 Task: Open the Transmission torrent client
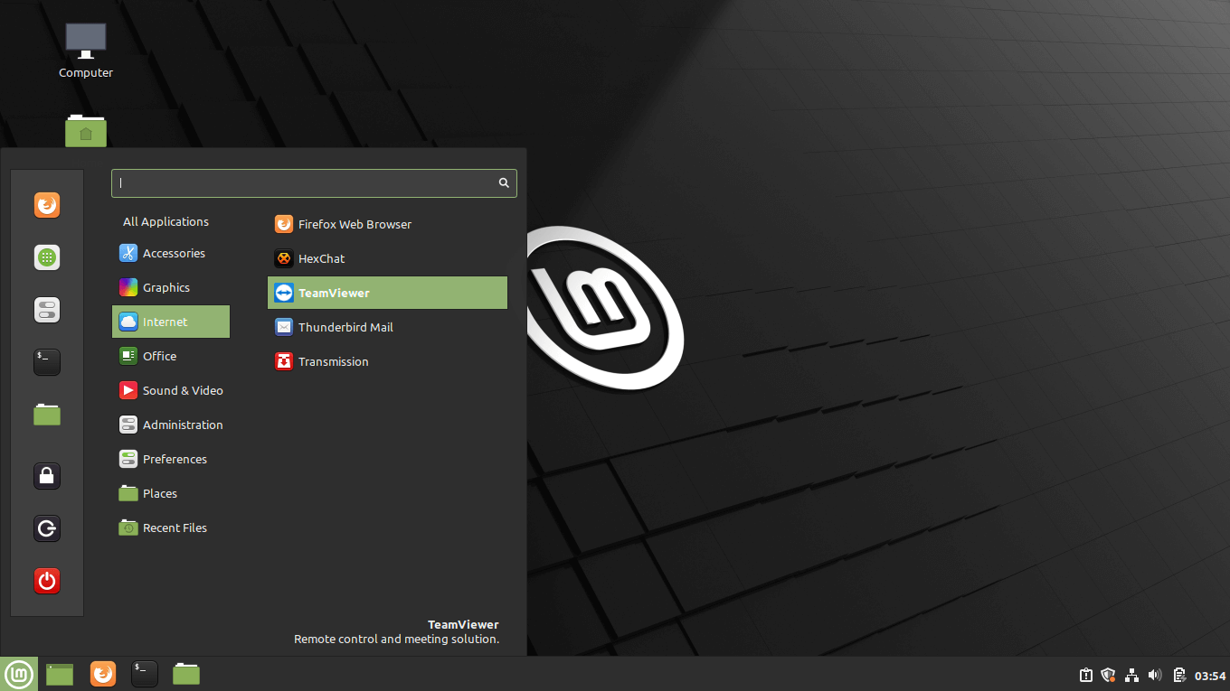click(334, 361)
